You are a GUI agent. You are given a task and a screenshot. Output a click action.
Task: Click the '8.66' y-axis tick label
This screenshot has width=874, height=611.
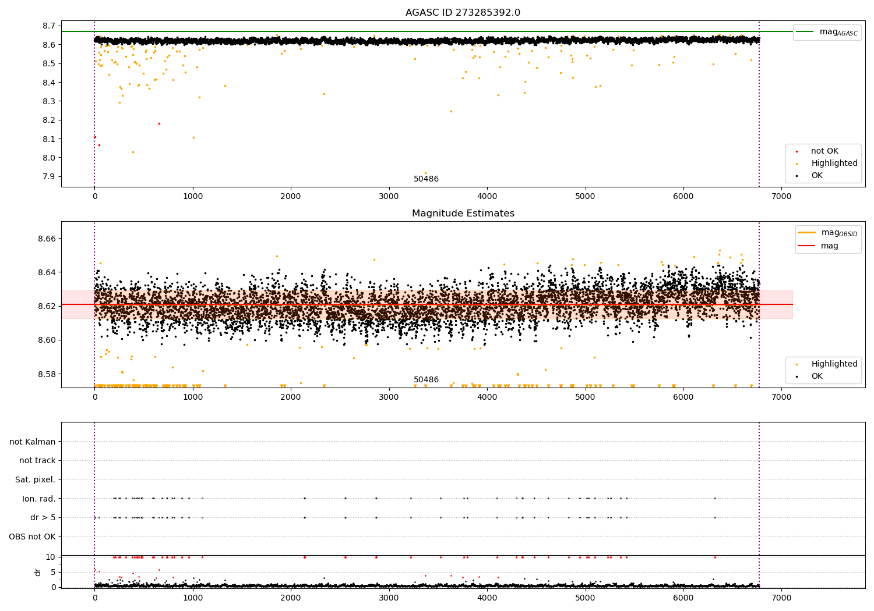[x=47, y=239]
